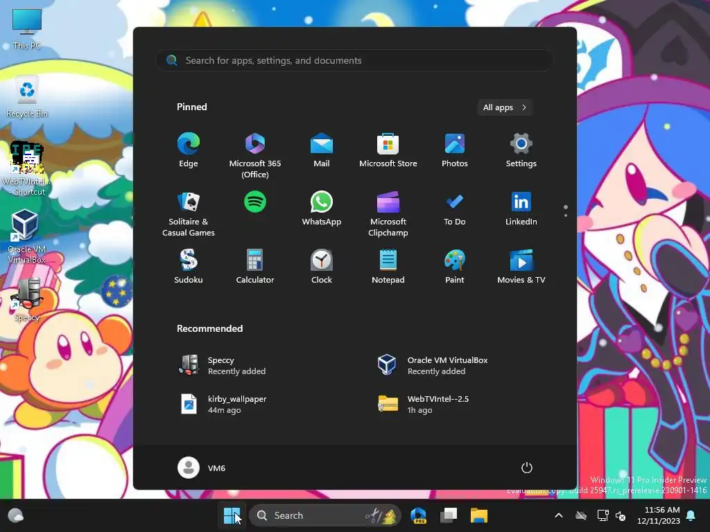
Task: Open Notepad from pinned apps
Action: pos(388,267)
